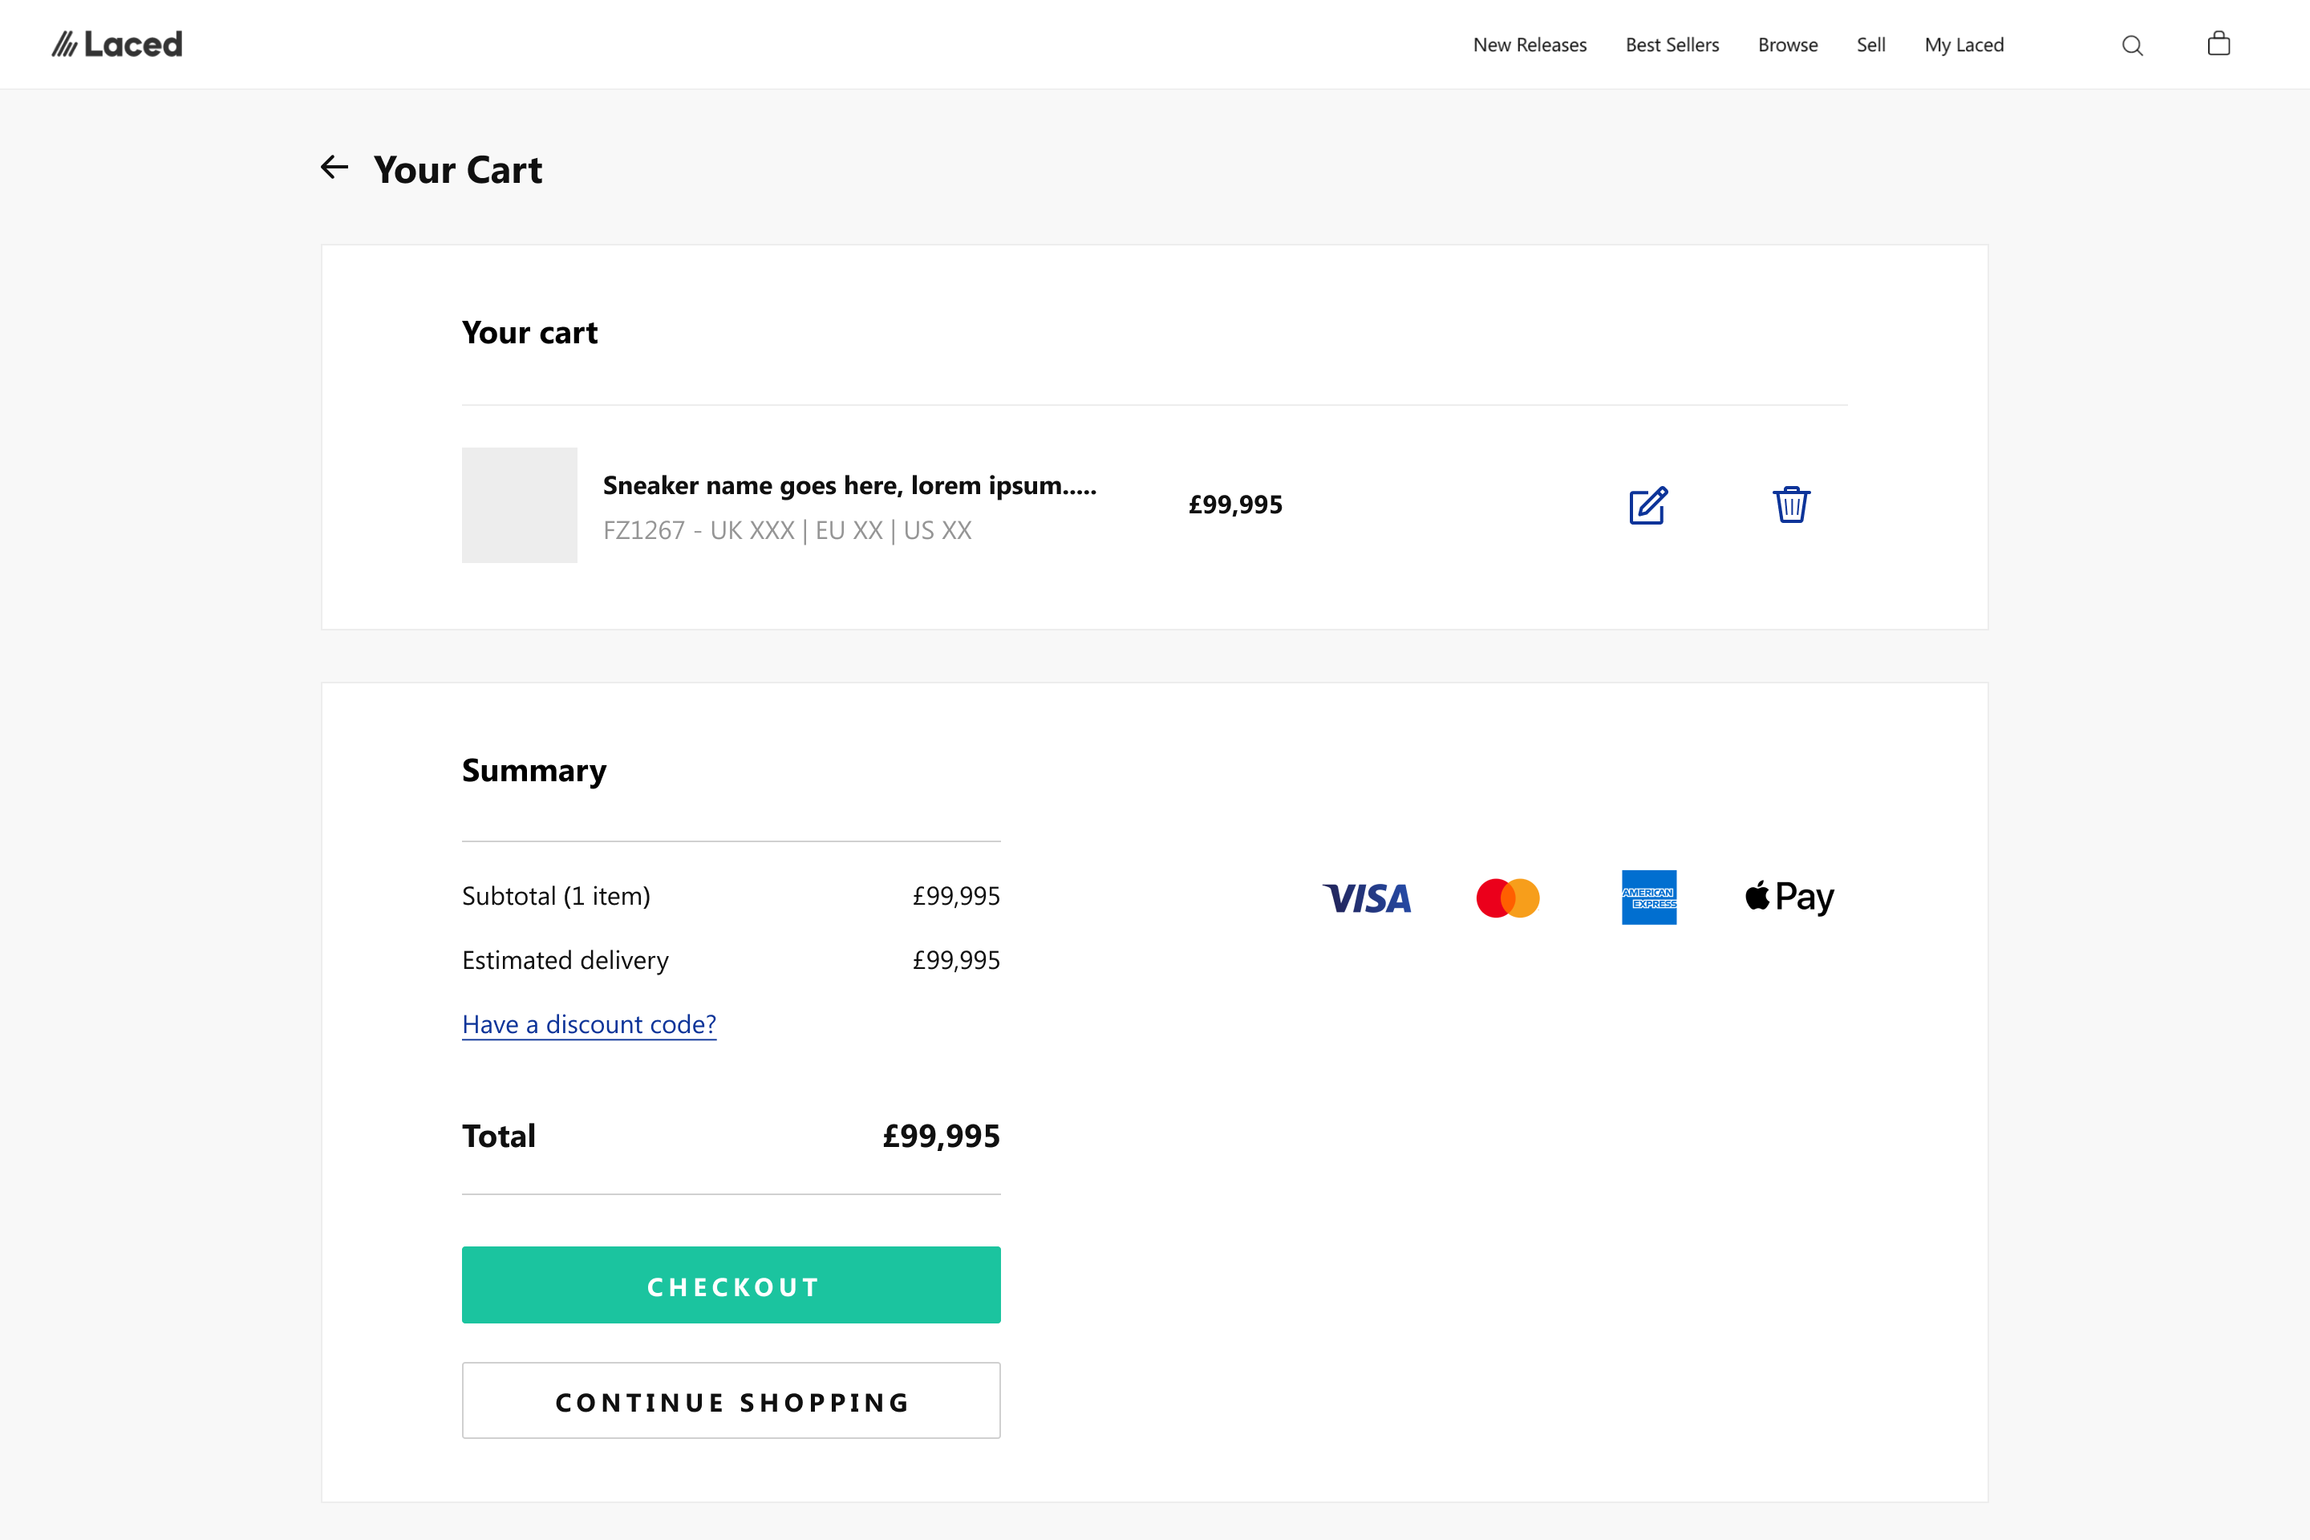
Task: Click the 'FZ1267 - UK XXX' size details
Action: [788, 530]
